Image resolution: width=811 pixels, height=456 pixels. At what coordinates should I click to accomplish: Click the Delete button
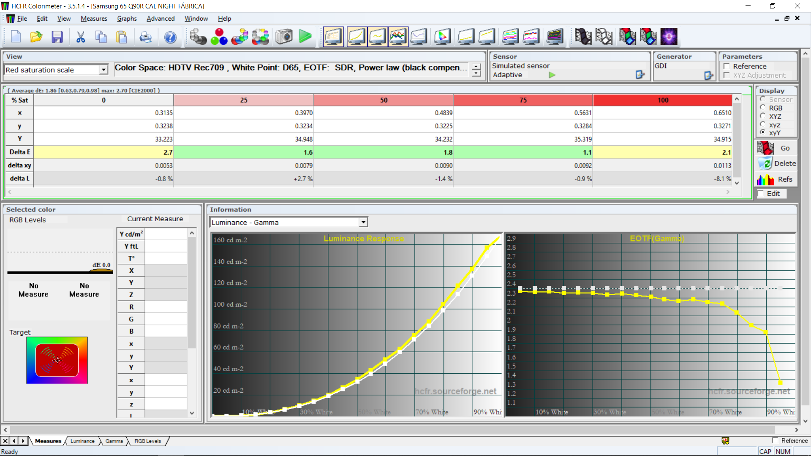click(x=776, y=163)
